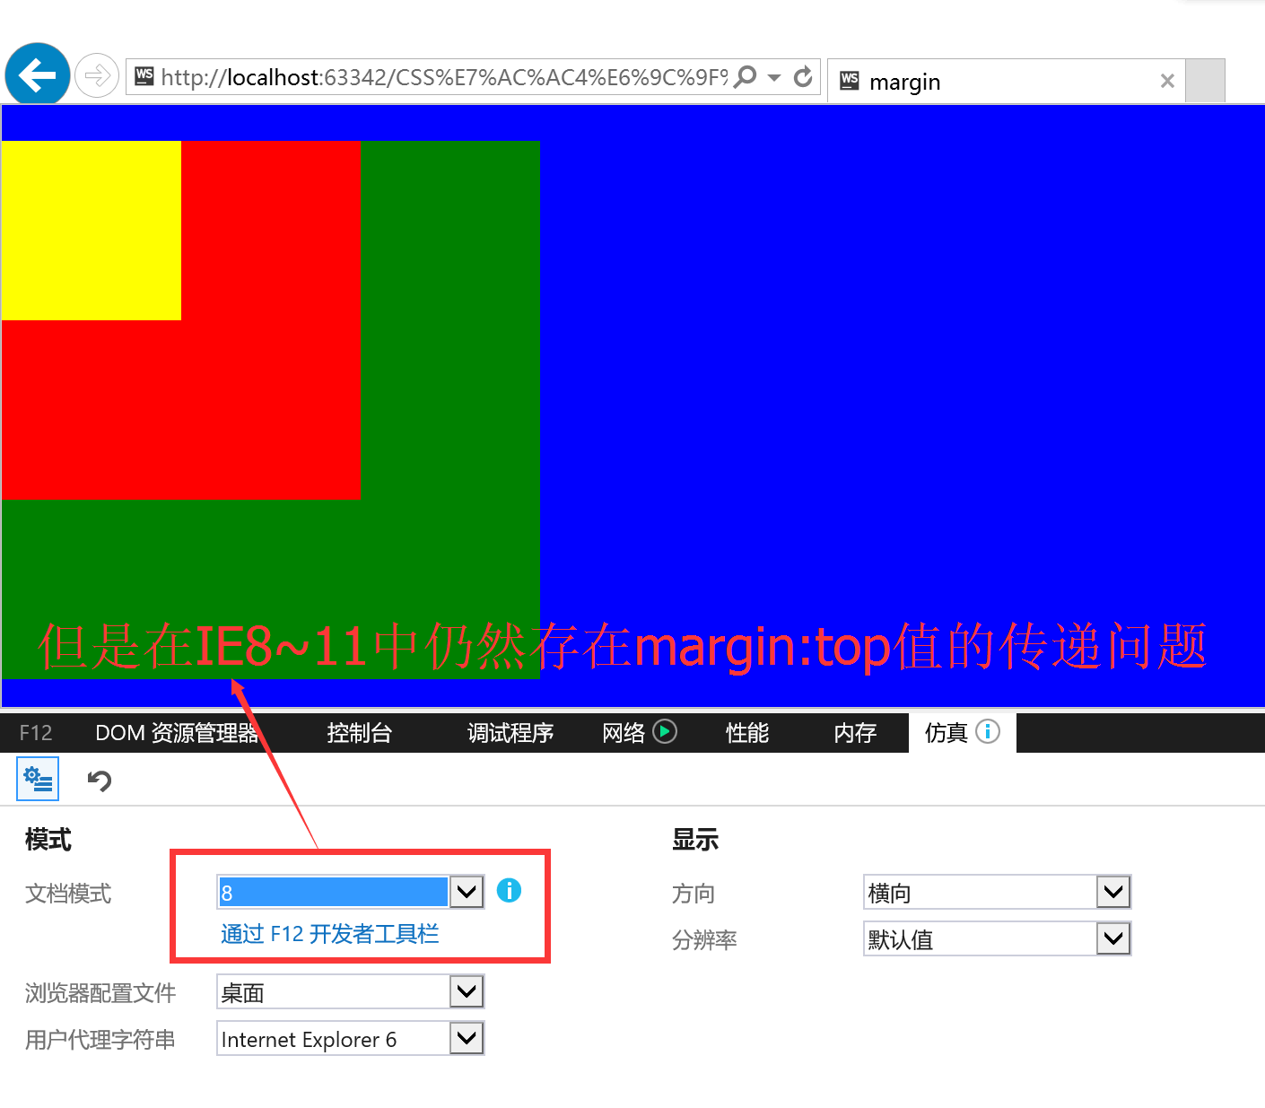Click the 浏览器配置文件 label

[100, 993]
